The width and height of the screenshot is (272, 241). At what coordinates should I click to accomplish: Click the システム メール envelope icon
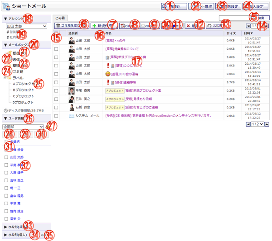[x=72, y=116]
